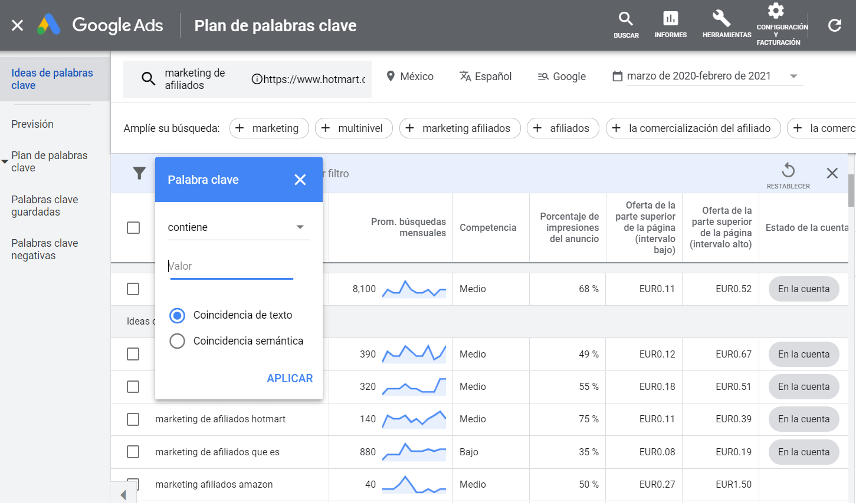Click the APLICAR button in filter dialog
This screenshot has width=856, height=503.
(290, 378)
